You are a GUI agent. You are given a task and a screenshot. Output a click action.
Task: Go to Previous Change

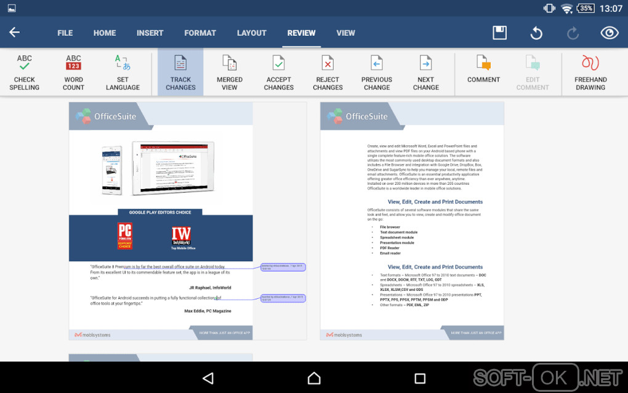376,72
